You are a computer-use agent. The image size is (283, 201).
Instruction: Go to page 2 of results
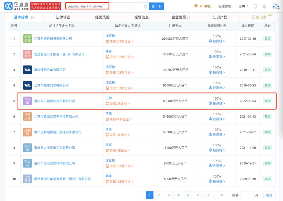click(159, 195)
